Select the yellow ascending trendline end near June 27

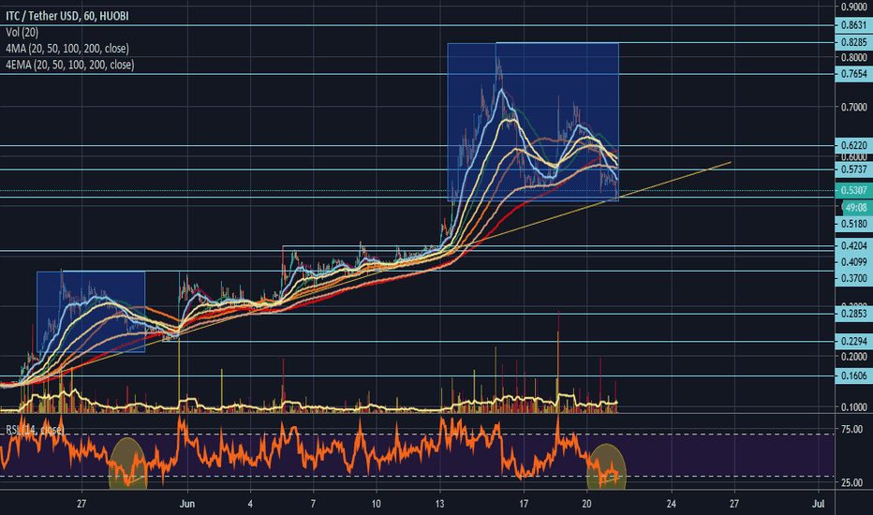coord(730,163)
